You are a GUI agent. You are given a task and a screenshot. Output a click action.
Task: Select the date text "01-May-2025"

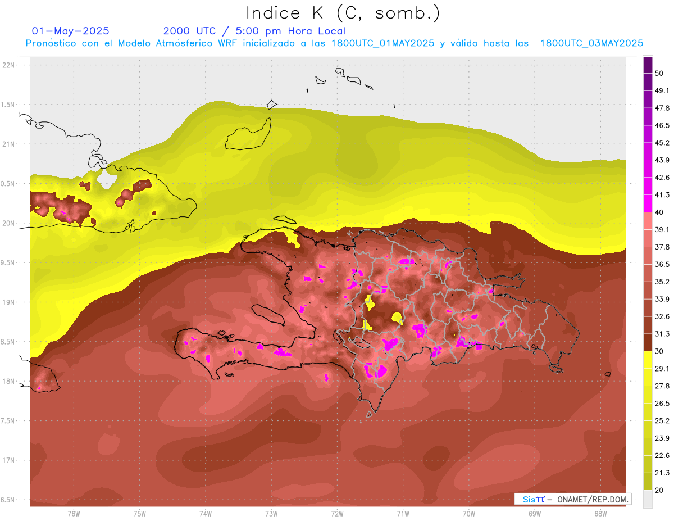tap(70, 31)
